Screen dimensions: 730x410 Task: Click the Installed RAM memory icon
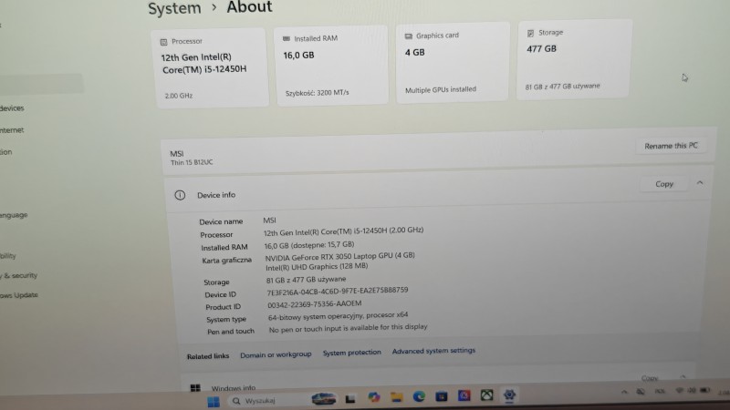click(287, 38)
